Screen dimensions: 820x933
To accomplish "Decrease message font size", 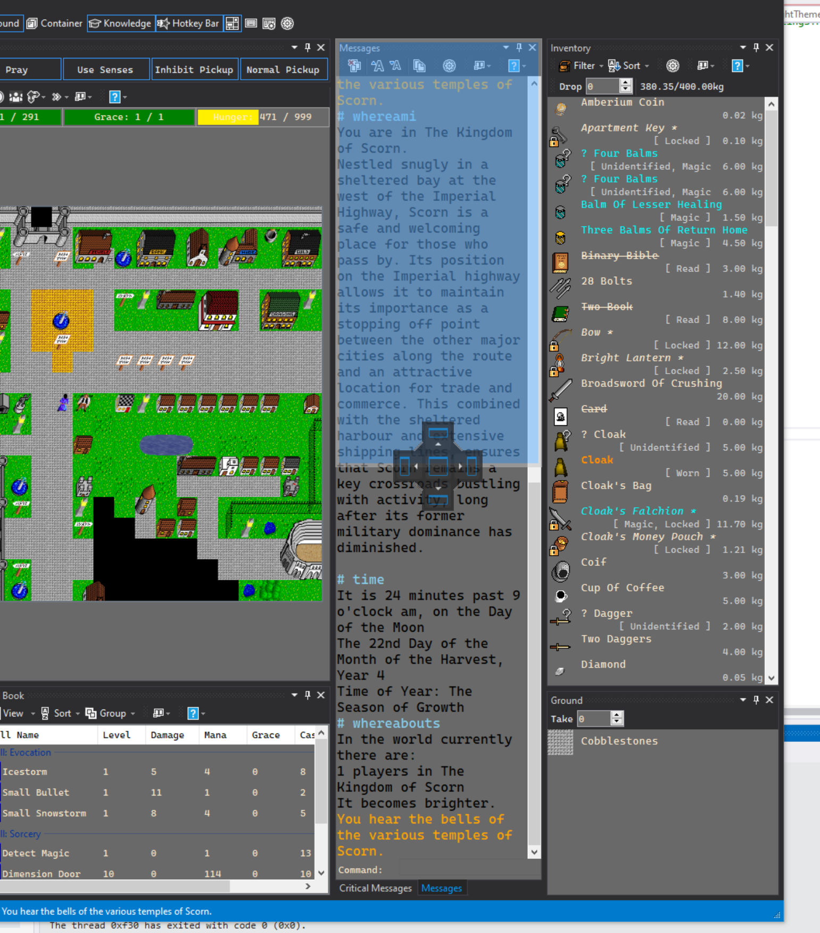I will coord(395,66).
